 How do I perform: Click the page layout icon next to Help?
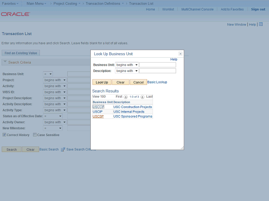coord(261,24)
